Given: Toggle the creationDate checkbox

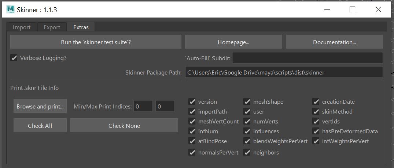Looking at the screenshot, I should [x=316, y=102].
